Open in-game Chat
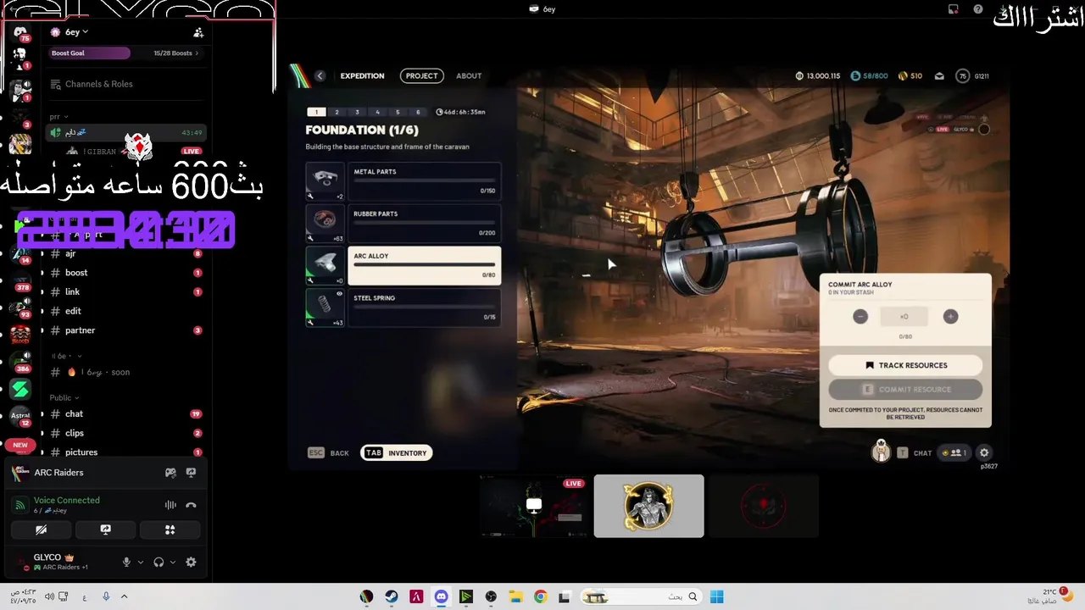1085x610 pixels. click(x=915, y=453)
